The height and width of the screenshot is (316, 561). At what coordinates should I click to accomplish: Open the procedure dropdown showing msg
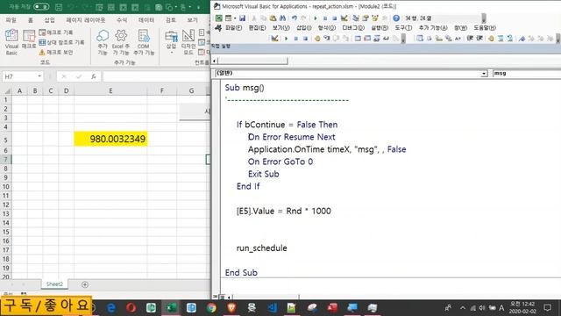[x=527, y=73]
